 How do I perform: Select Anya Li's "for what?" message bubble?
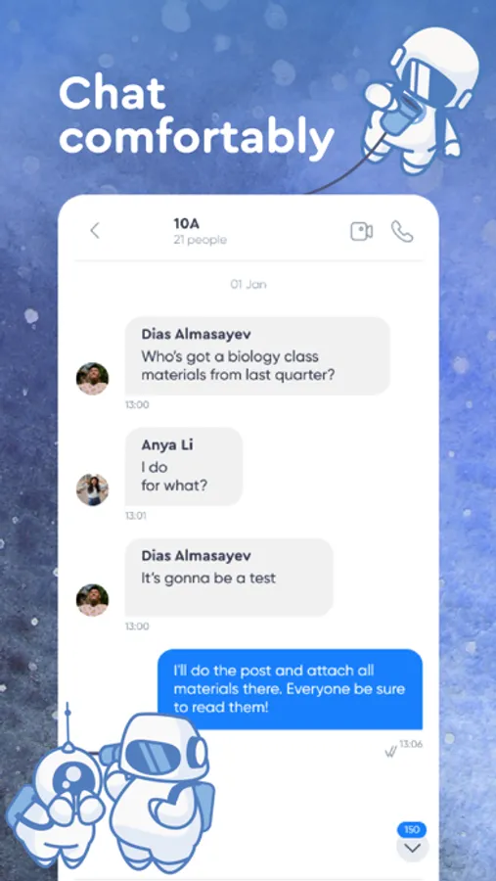point(184,466)
